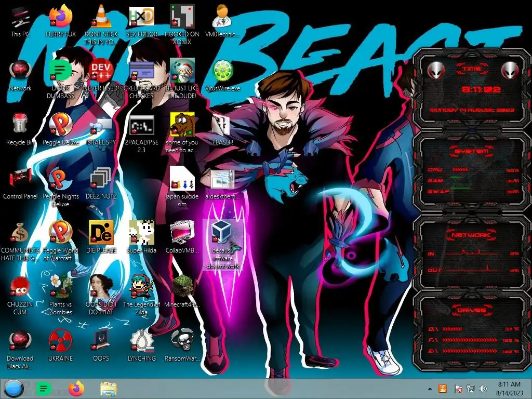The width and height of the screenshot is (532, 399).
Task: Open the Start menu orb
Action: pyautogui.click(x=14, y=389)
